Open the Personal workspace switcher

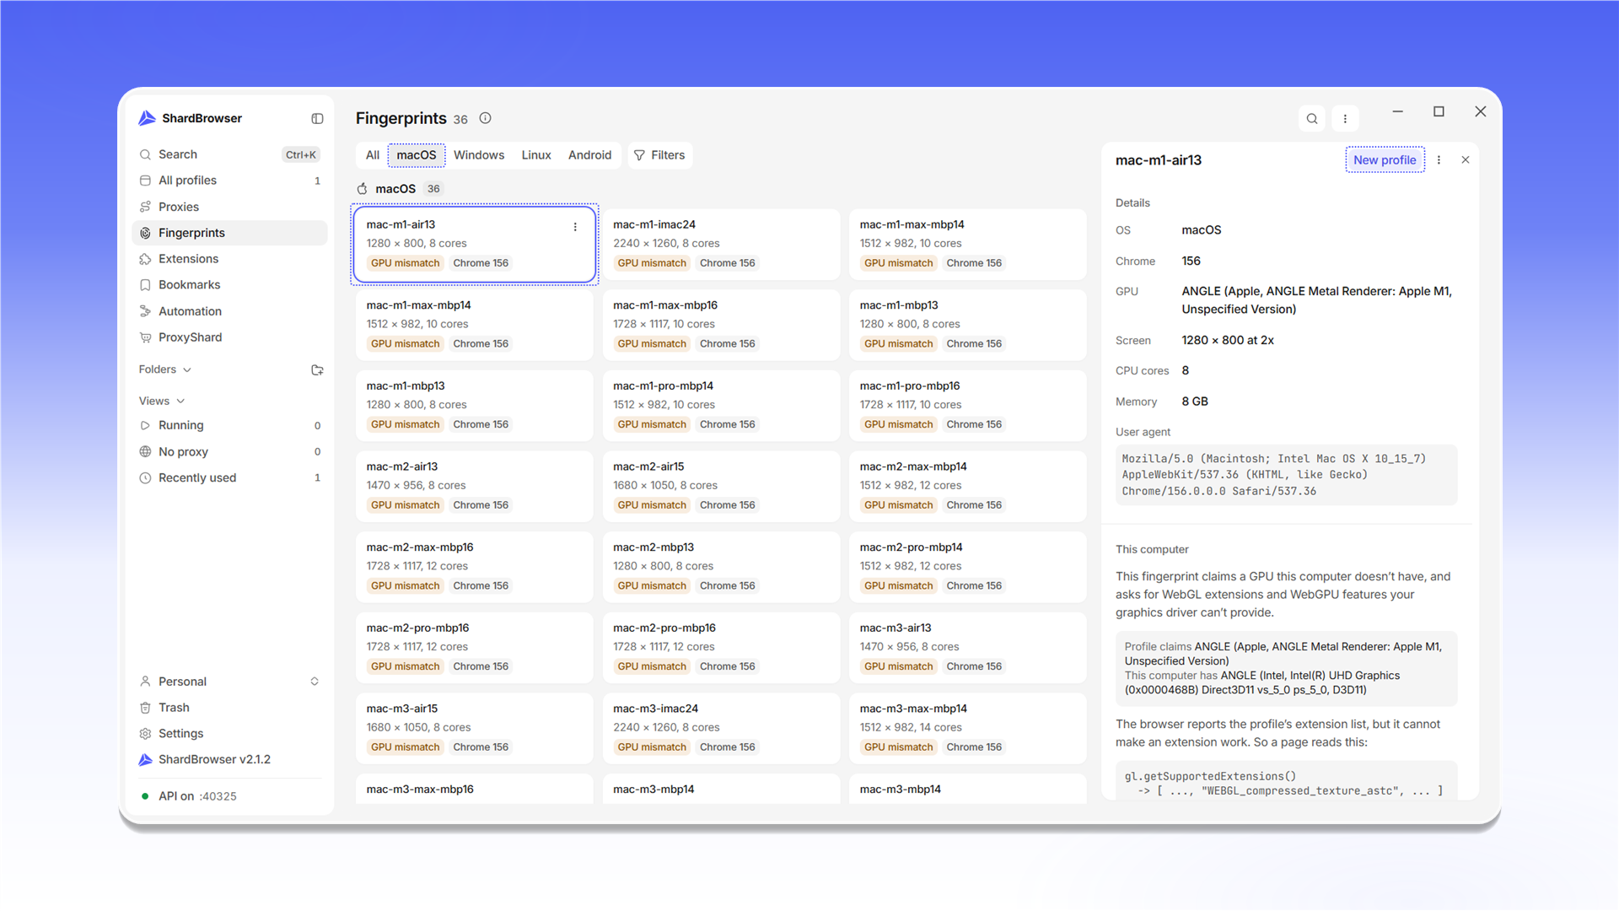click(229, 682)
